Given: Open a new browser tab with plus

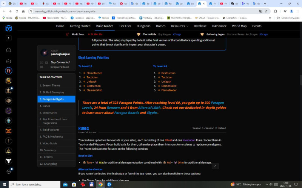Looking at the screenshot, I should tap(265, 3).
